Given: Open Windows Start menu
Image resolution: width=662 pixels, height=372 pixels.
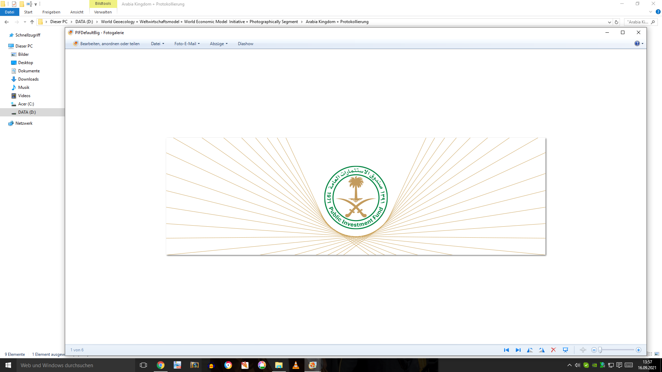Looking at the screenshot, I should (8, 365).
